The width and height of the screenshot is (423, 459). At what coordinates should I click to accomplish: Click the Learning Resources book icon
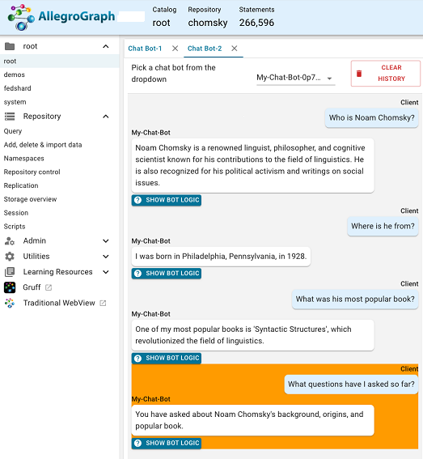pos(10,272)
